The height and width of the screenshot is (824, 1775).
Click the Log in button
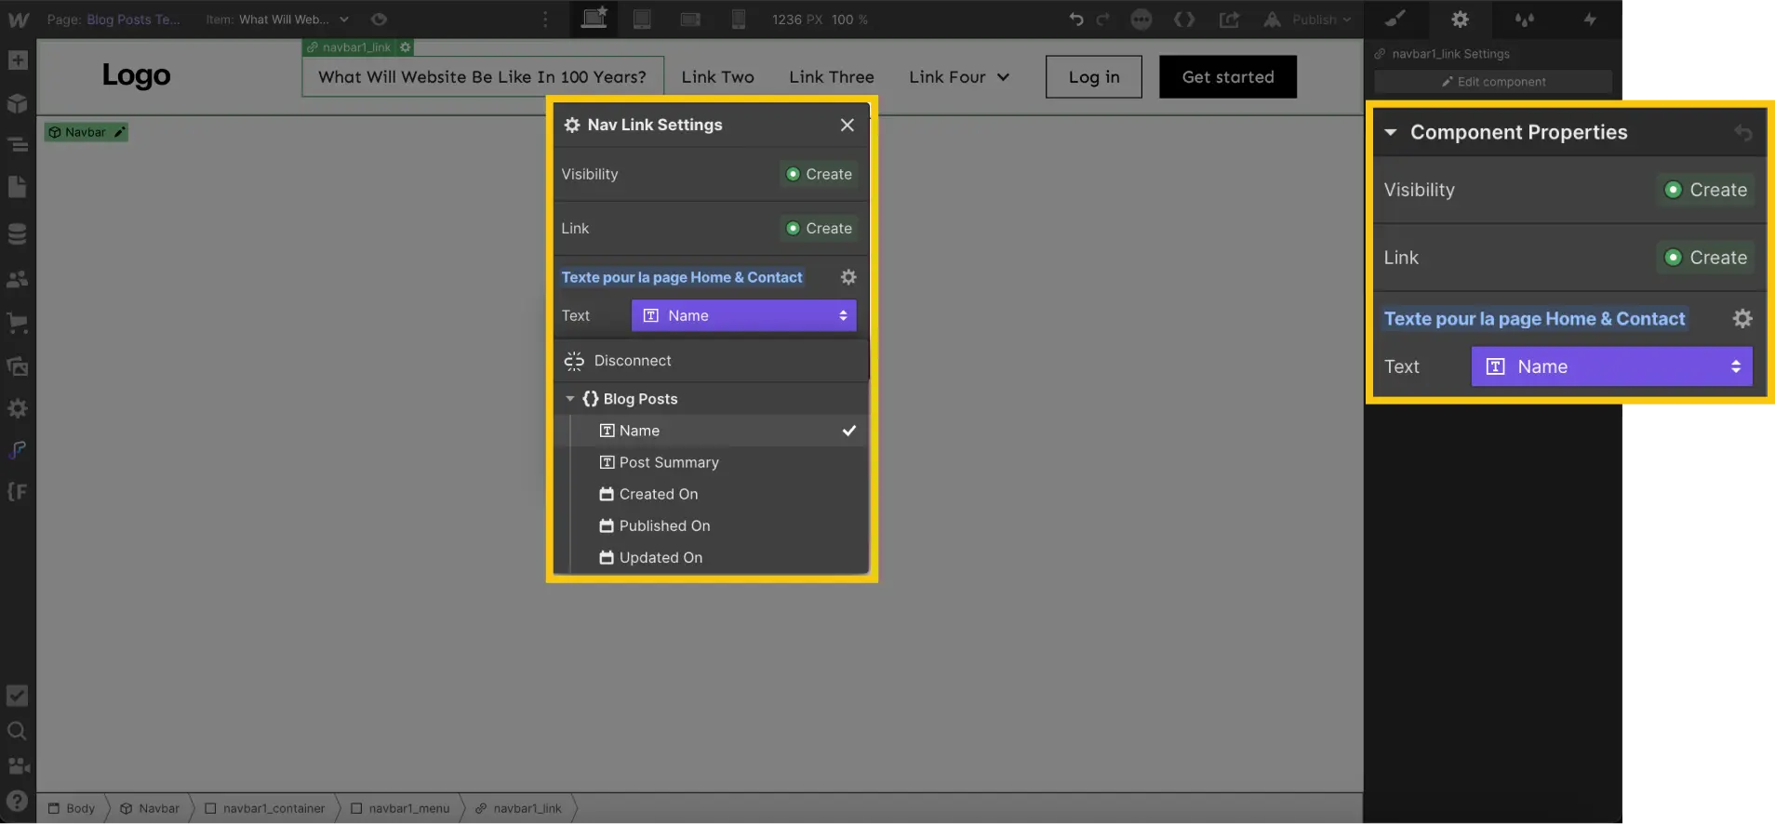(x=1094, y=77)
